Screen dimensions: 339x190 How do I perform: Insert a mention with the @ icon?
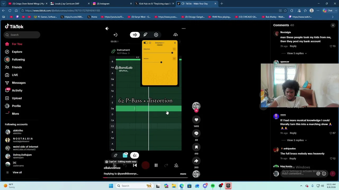pyautogui.click(x=318, y=174)
